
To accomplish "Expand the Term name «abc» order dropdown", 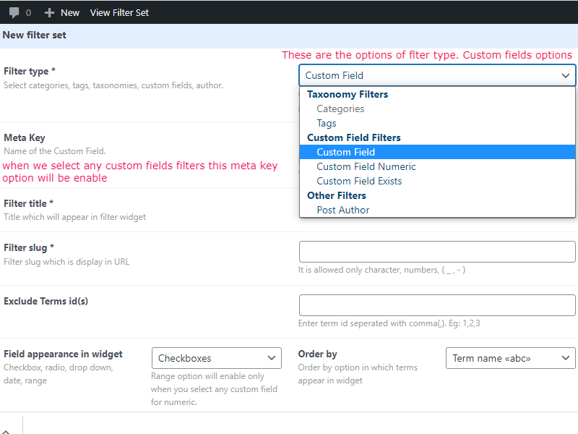I will (x=511, y=358).
